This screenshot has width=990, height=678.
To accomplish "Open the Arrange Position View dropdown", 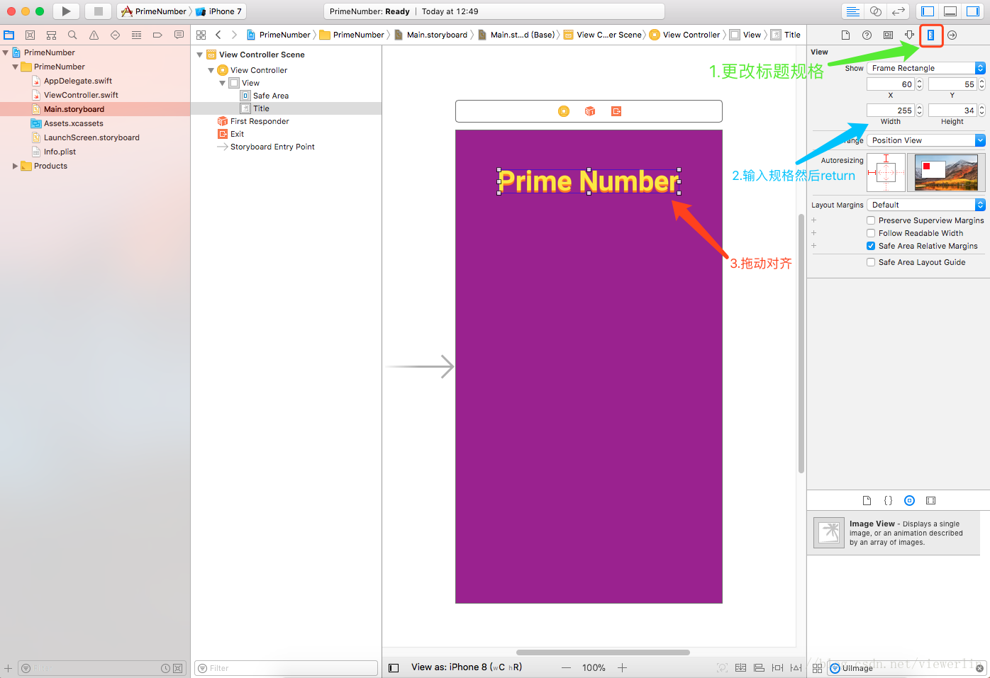I will point(926,140).
